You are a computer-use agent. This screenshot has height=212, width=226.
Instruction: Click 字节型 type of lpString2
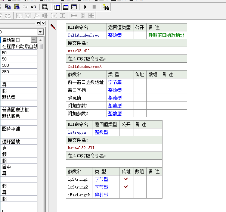[x=101, y=187]
